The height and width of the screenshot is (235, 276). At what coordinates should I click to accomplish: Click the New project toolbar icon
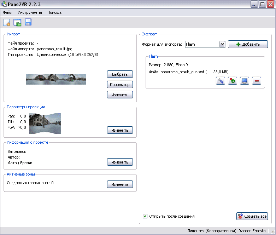[7, 23]
